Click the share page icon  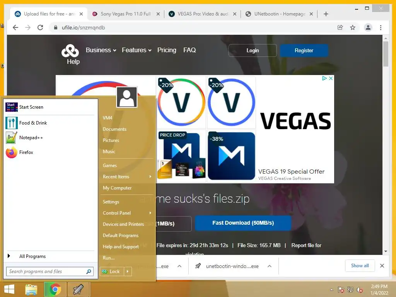click(x=340, y=27)
